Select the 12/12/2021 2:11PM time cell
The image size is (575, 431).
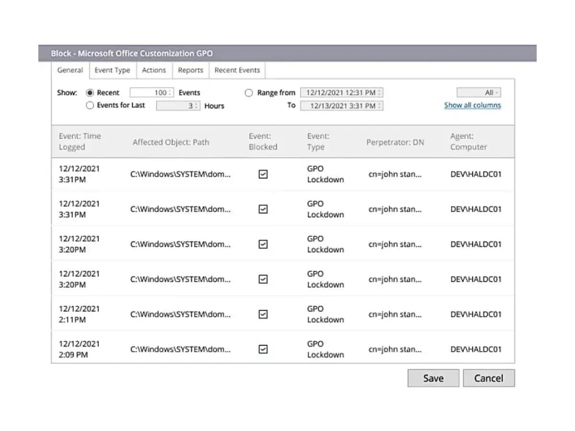pos(79,314)
